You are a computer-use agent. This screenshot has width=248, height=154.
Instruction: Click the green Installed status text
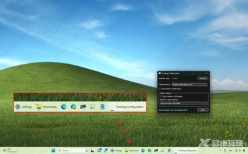175,78
